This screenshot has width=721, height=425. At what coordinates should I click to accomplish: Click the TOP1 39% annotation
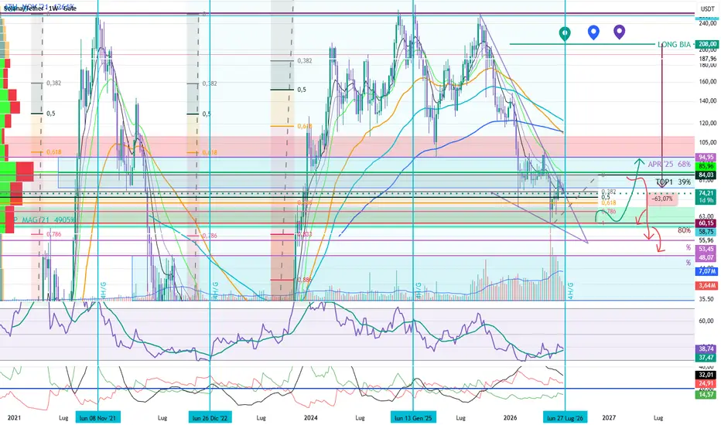point(673,182)
